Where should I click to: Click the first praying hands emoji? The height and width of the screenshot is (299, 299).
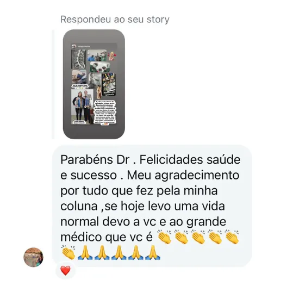pos(85,252)
